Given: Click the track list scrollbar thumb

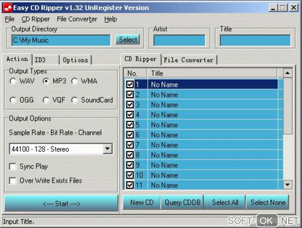Looking at the screenshot, I should click(287, 105).
